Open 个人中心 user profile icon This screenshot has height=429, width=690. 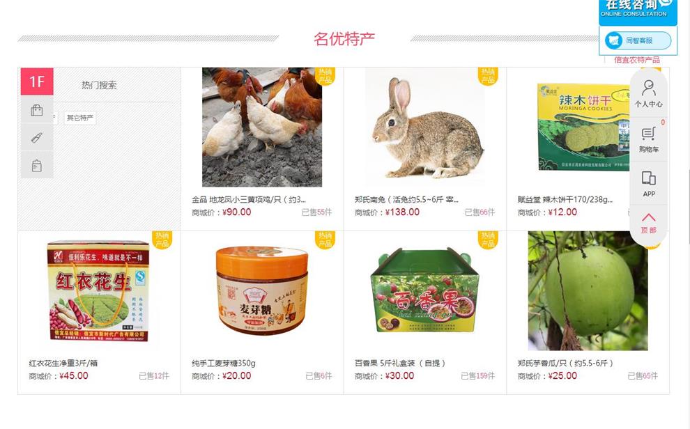click(649, 93)
